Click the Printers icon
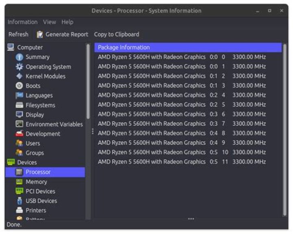Screen dimensions: 293x235 point(20,210)
